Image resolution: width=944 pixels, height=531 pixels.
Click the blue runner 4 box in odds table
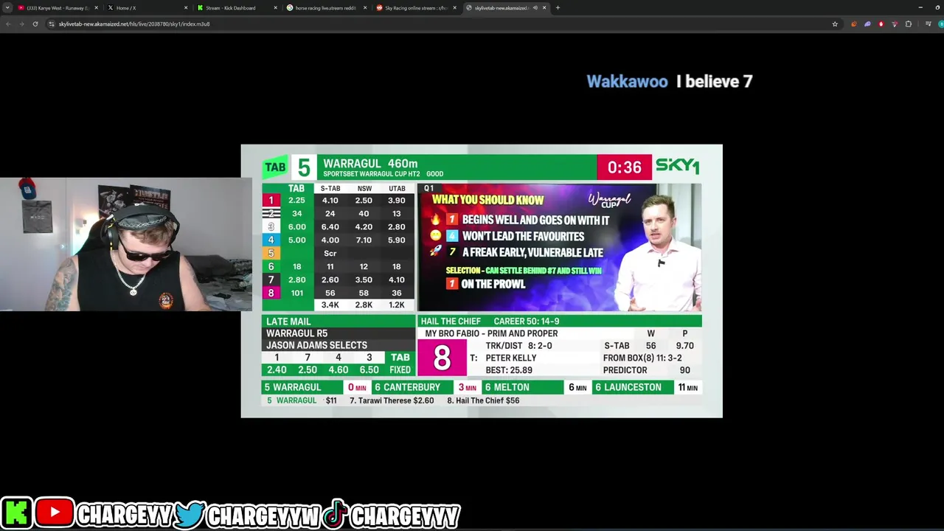pyautogui.click(x=271, y=240)
